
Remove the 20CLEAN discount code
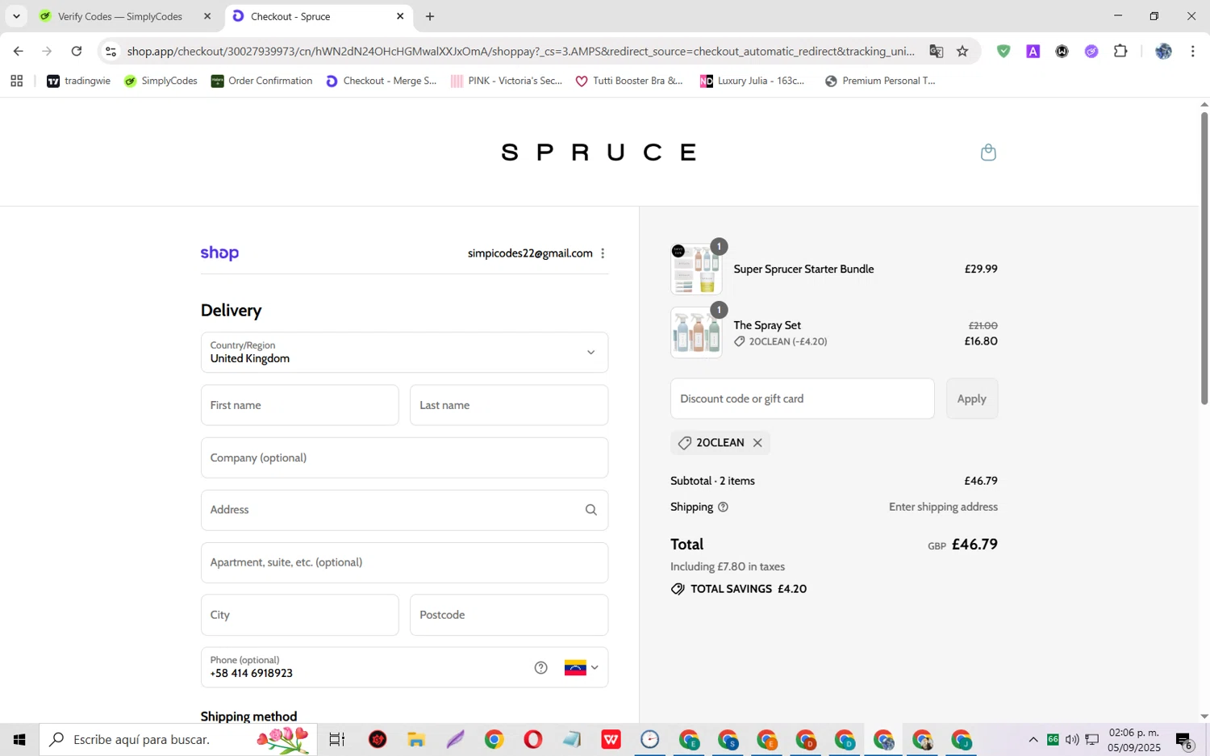tap(757, 443)
